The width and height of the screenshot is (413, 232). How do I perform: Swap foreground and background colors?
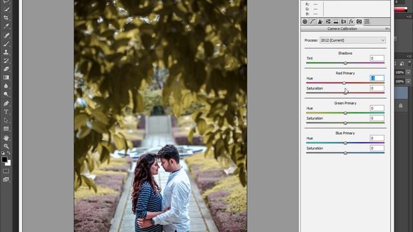(9, 153)
